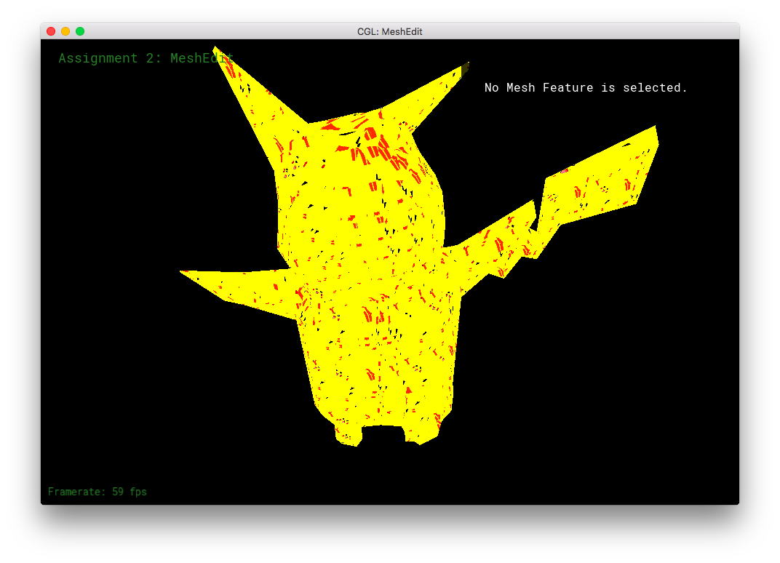Minimize the MeshEdit window with yellow button
Viewport: 780px width, 563px height.
click(x=65, y=31)
